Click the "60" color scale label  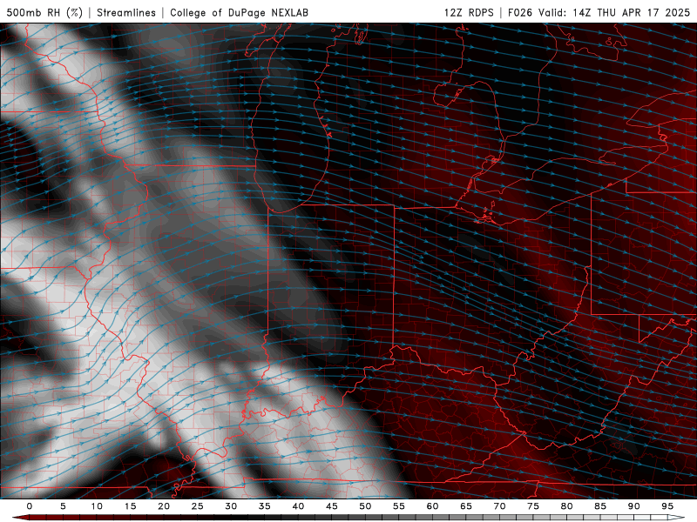point(432,506)
